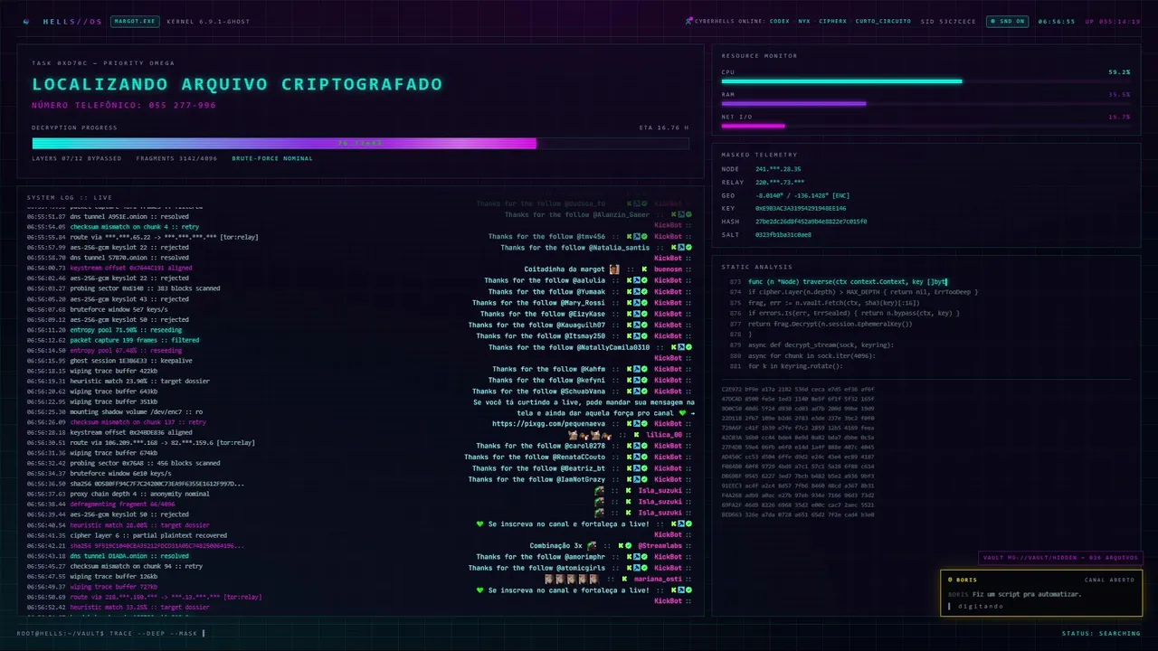Click the NÚMERO TELEFÔNICO: 055 277-996 text
Screen dimensions: 1158x651
124,105
